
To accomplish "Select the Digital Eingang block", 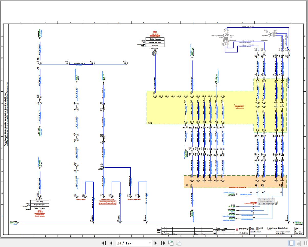I will click(40, 208).
